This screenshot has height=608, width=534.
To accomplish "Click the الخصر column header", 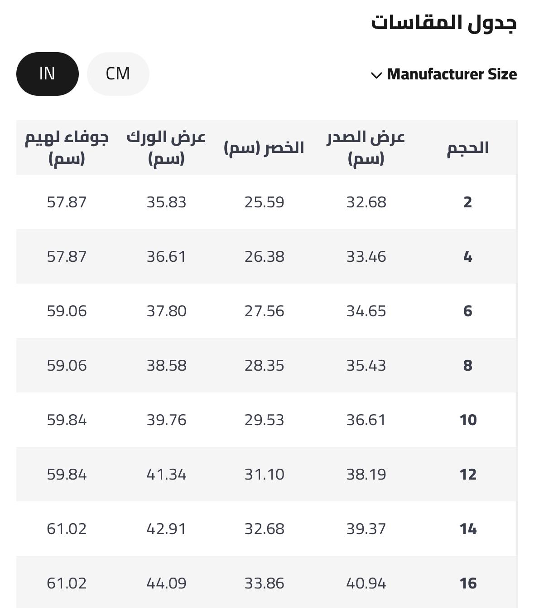I will (264, 148).
